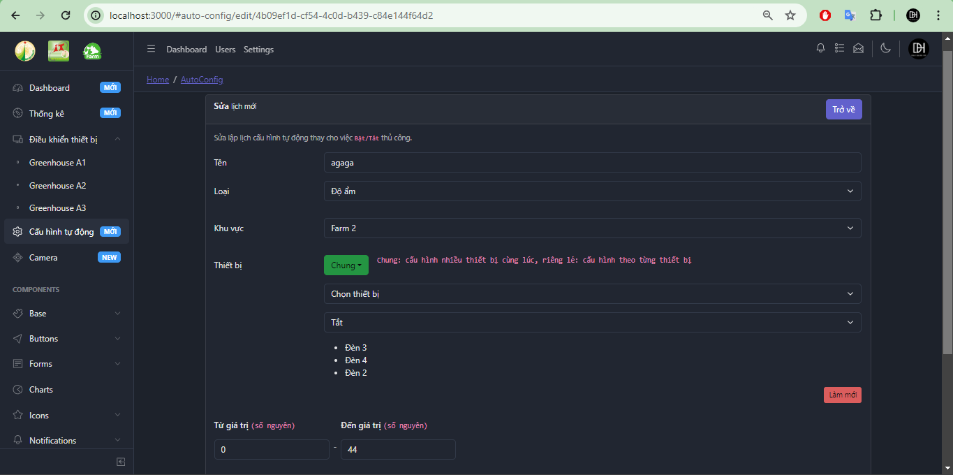Reload the page in browser
This screenshot has width=953, height=475.
[66, 15]
